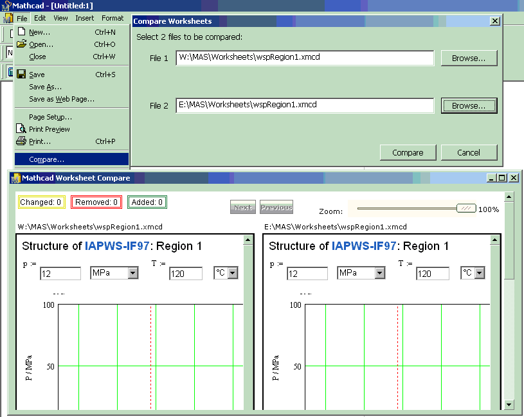Screen dimensions: 524x417
Task: Click the right pane path E:\MAS\Worksheets\wspRegion1.xmcd label
Action: (336, 227)
